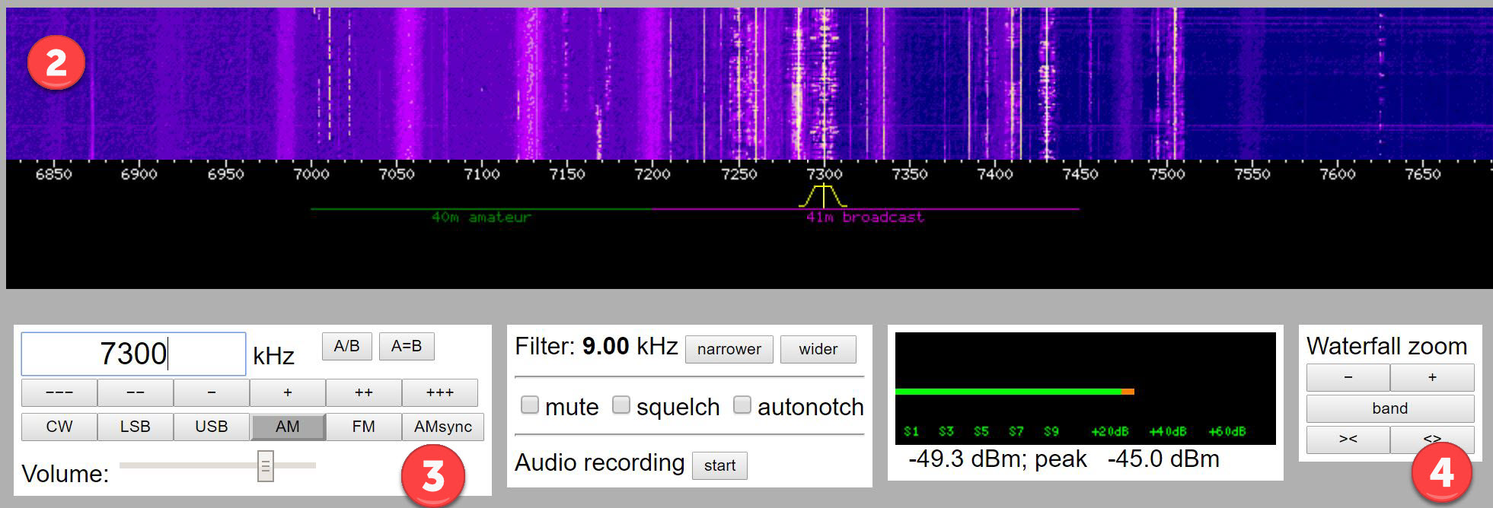Click 7100 on the frequency scale
1493x508 pixels.
482,174
